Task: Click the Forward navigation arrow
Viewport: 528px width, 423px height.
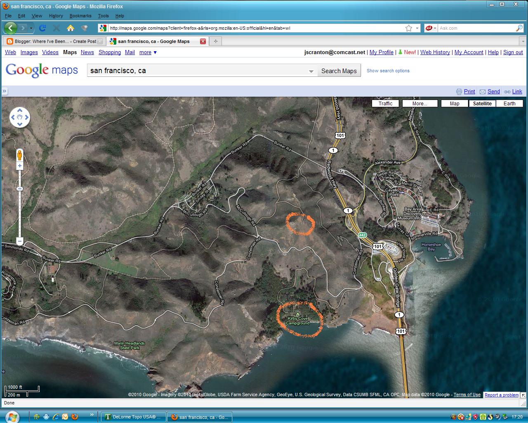Action: pyautogui.click(x=23, y=28)
